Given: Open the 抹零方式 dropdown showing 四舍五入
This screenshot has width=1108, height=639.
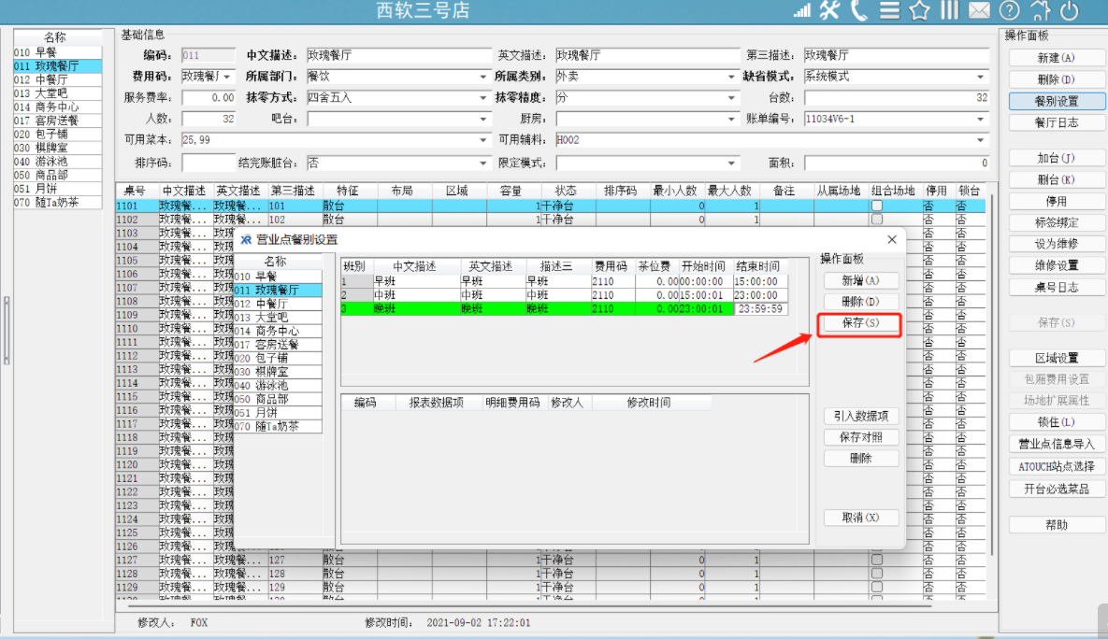Looking at the screenshot, I should pos(482,97).
